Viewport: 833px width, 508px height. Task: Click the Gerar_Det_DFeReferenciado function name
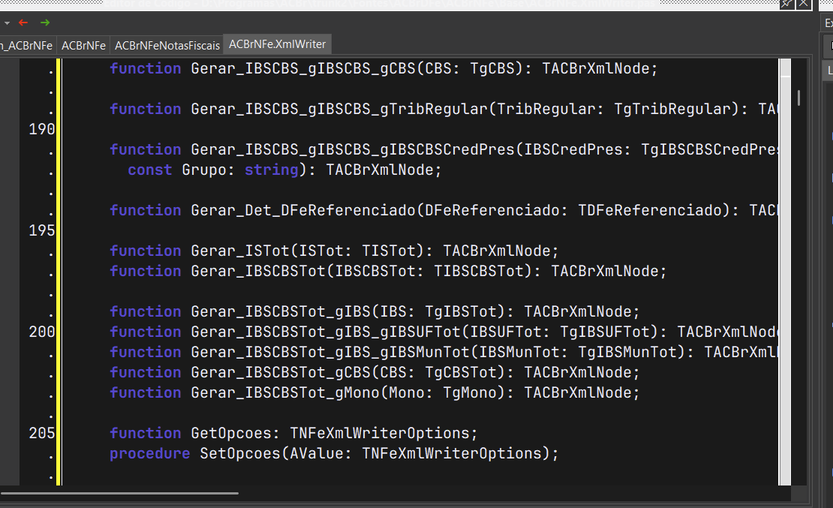coord(303,210)
